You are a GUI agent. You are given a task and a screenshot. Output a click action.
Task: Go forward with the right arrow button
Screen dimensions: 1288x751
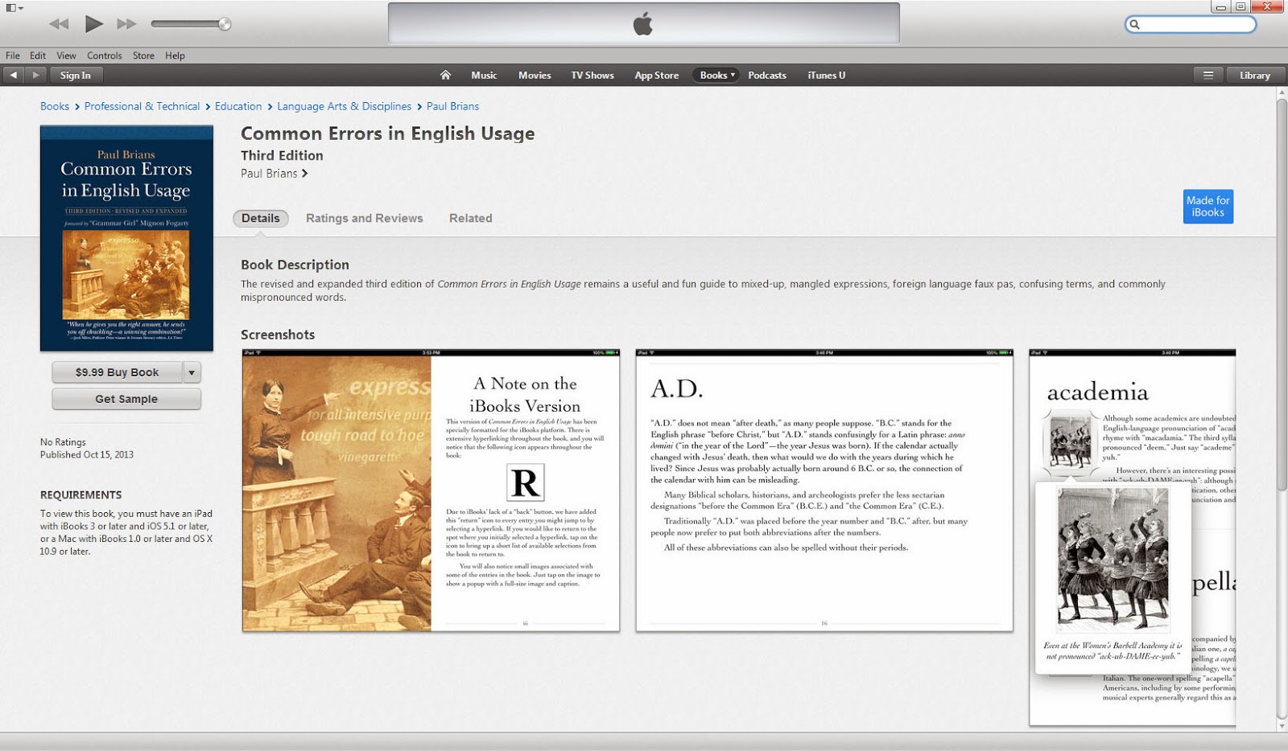click(x=35, y=76)
